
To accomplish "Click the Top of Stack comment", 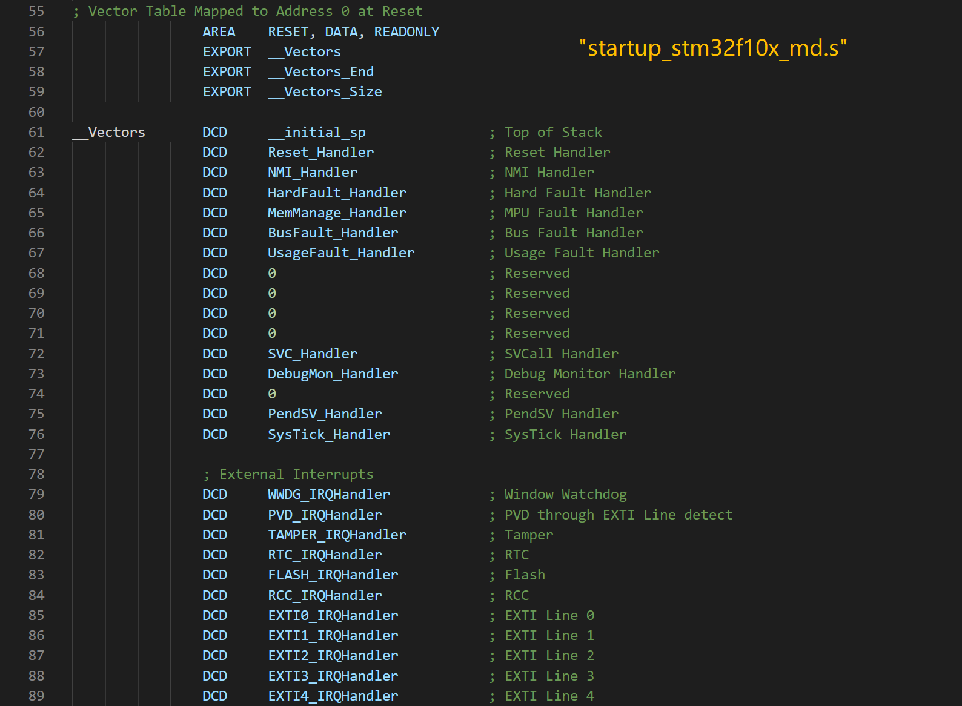I will point(546,132).
